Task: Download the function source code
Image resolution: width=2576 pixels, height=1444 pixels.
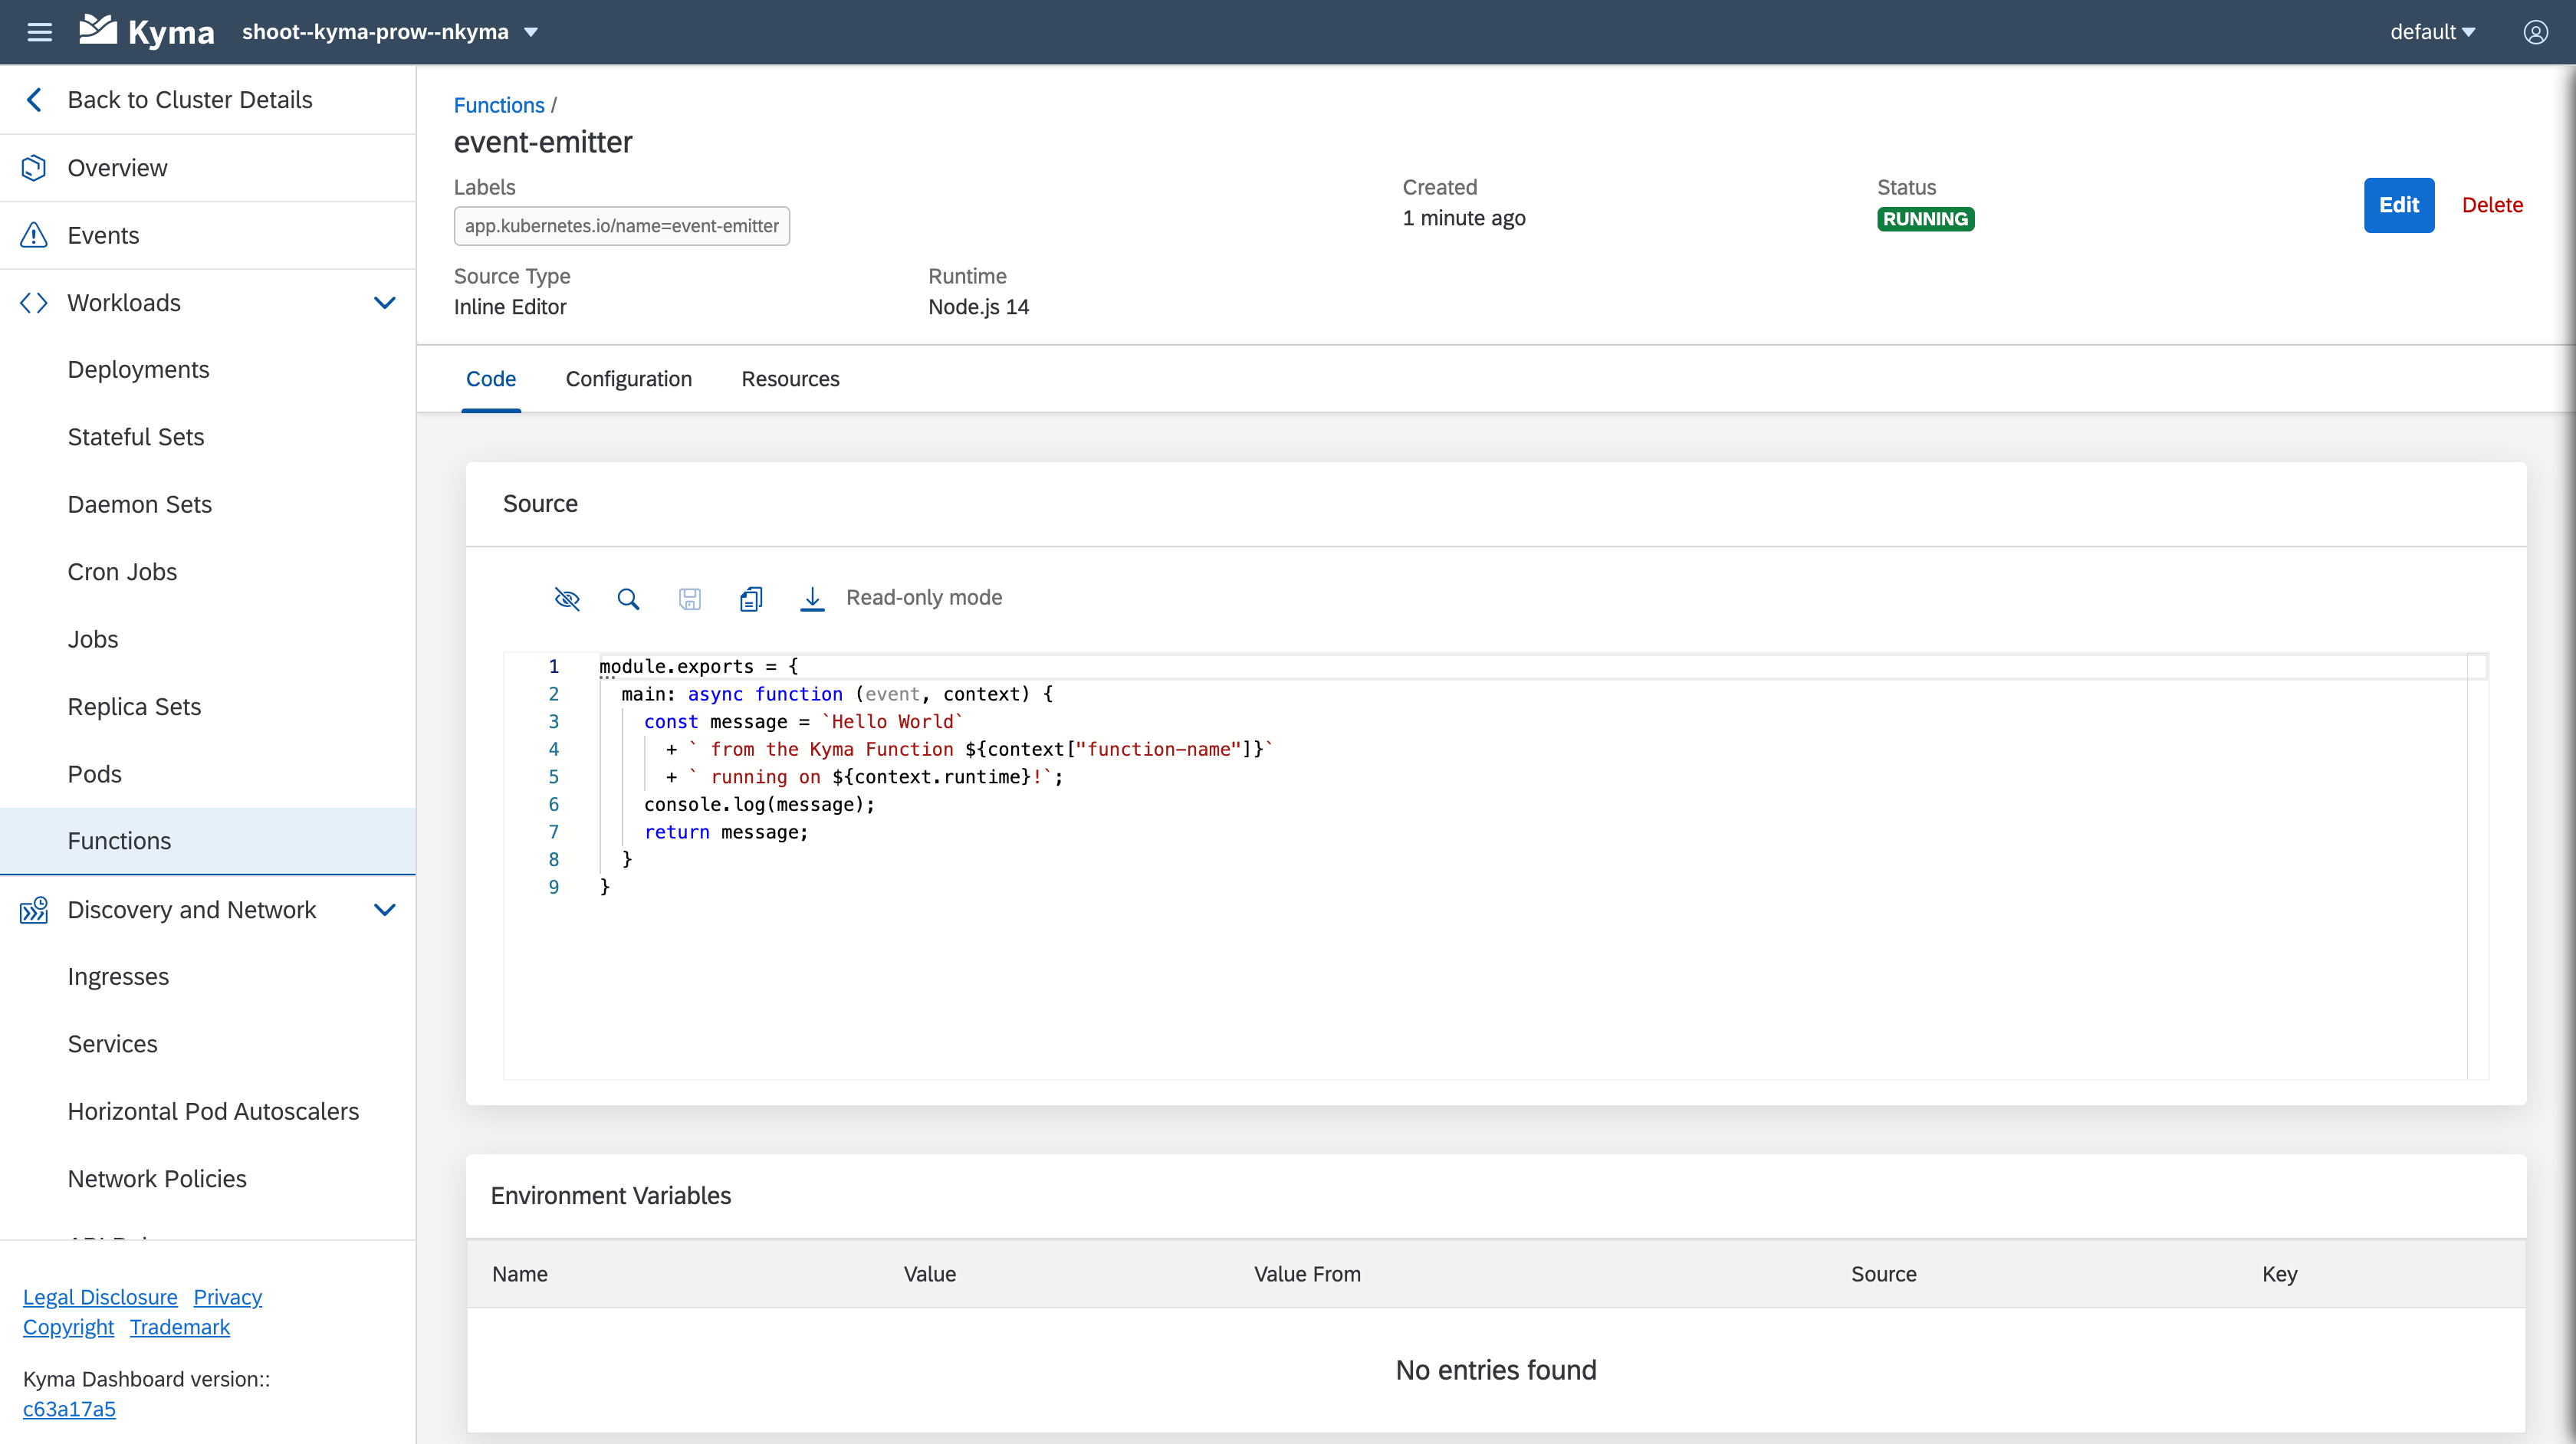Action: [x=812, y=598]
